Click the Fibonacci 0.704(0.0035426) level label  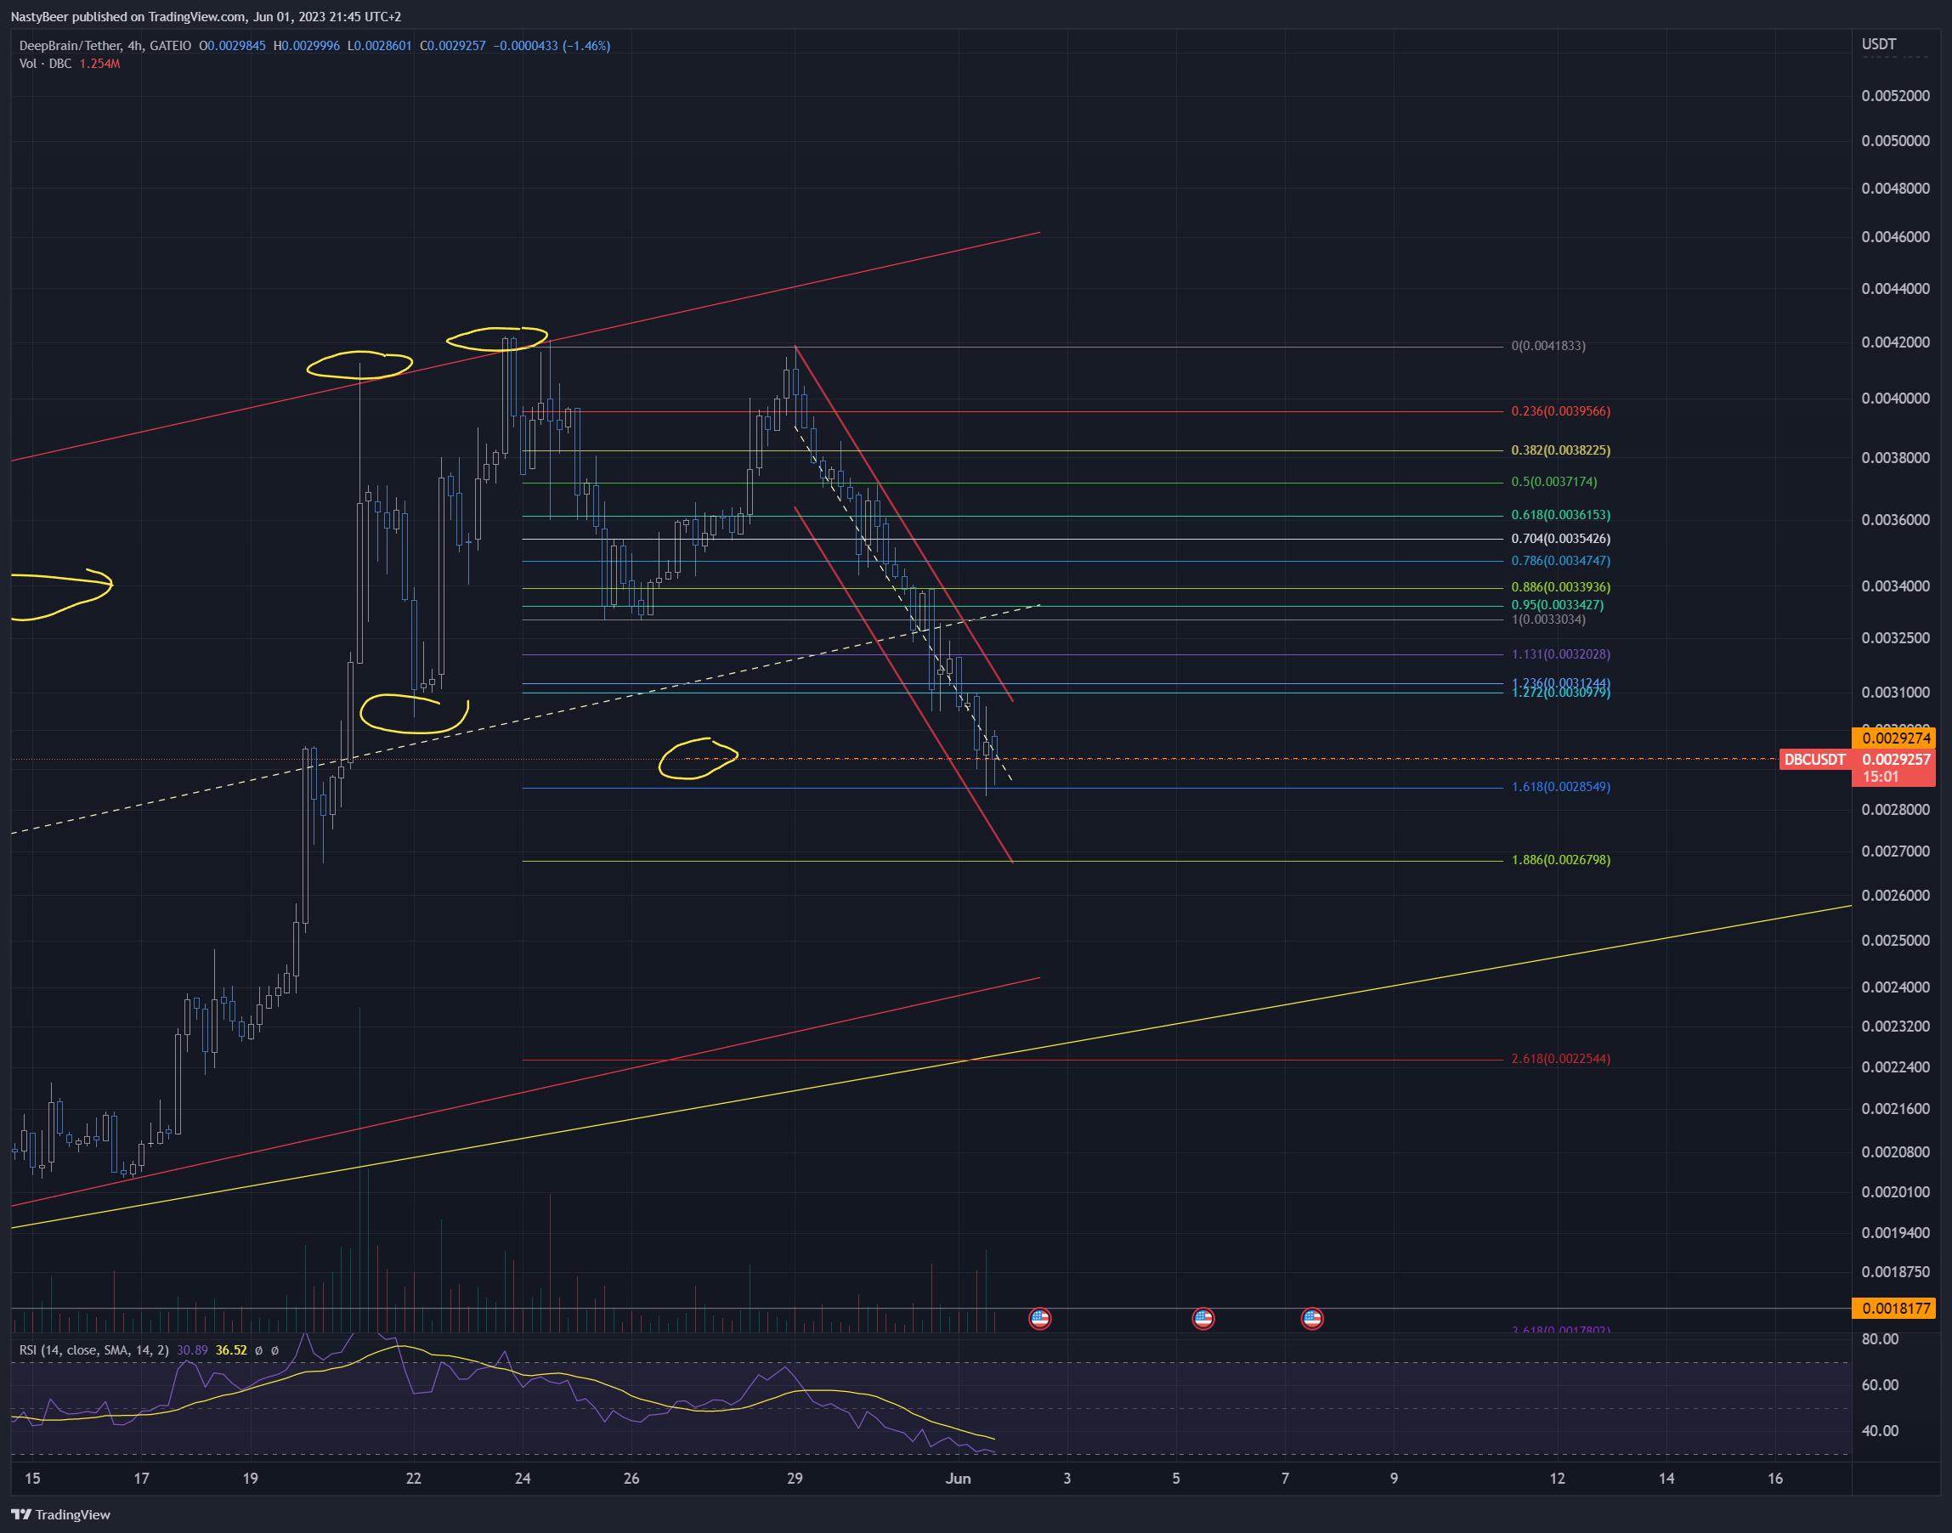1561,539
